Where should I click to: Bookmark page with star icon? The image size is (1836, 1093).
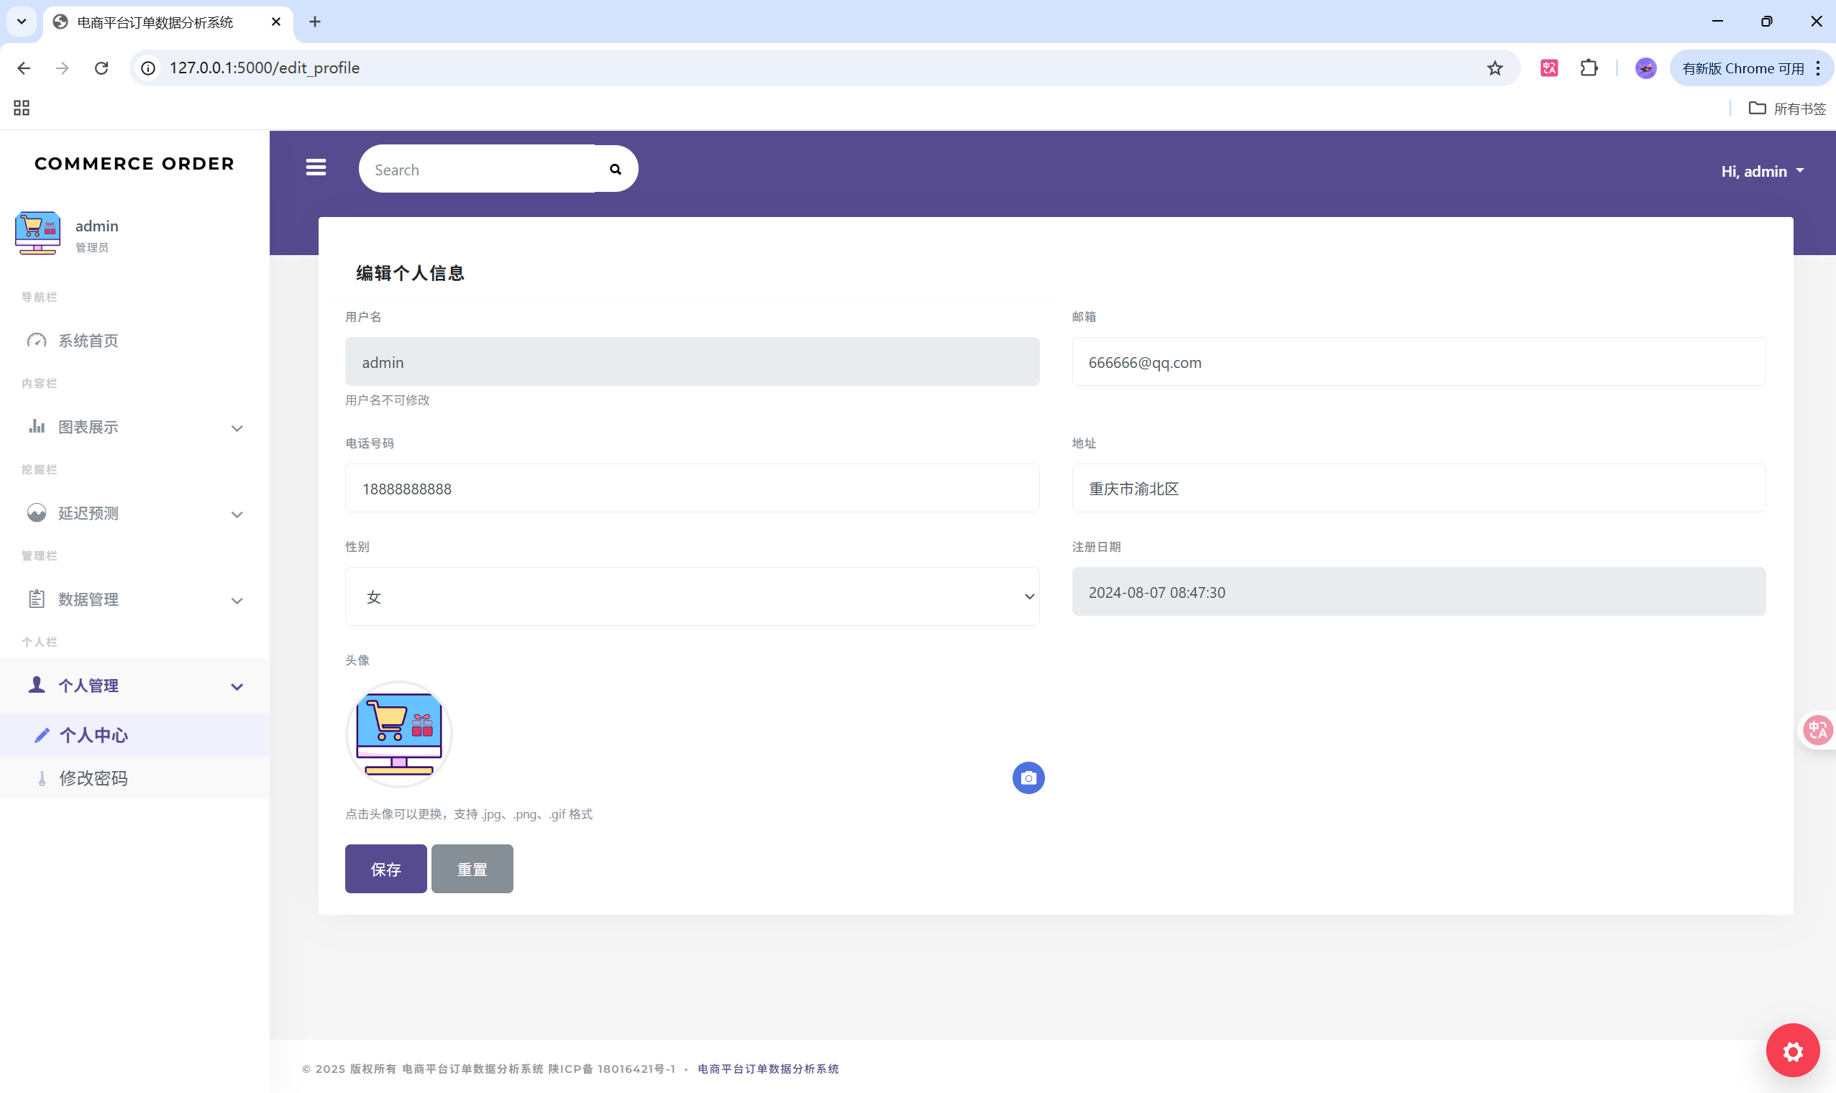pyautogui.click(x=1494, y=68)
